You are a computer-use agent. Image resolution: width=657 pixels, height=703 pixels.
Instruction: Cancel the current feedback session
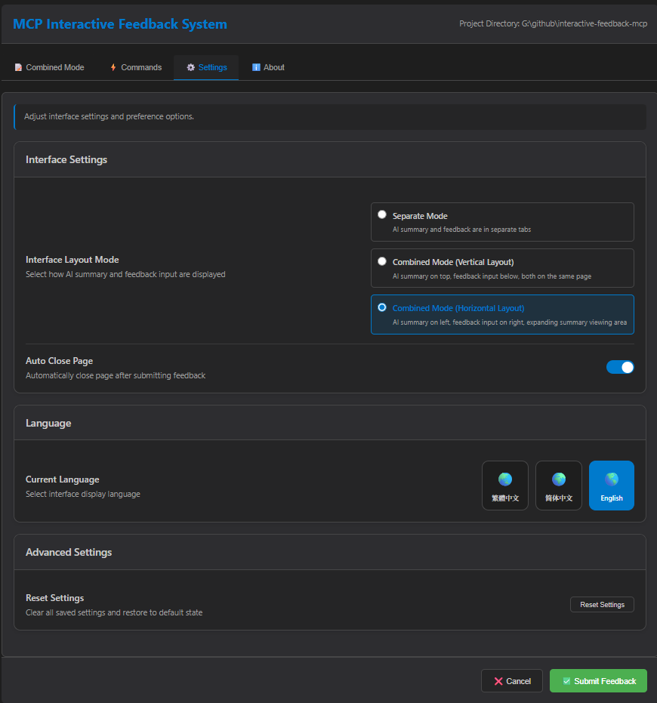[512, 680]
